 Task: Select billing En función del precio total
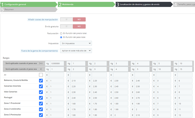click(61, 34)
